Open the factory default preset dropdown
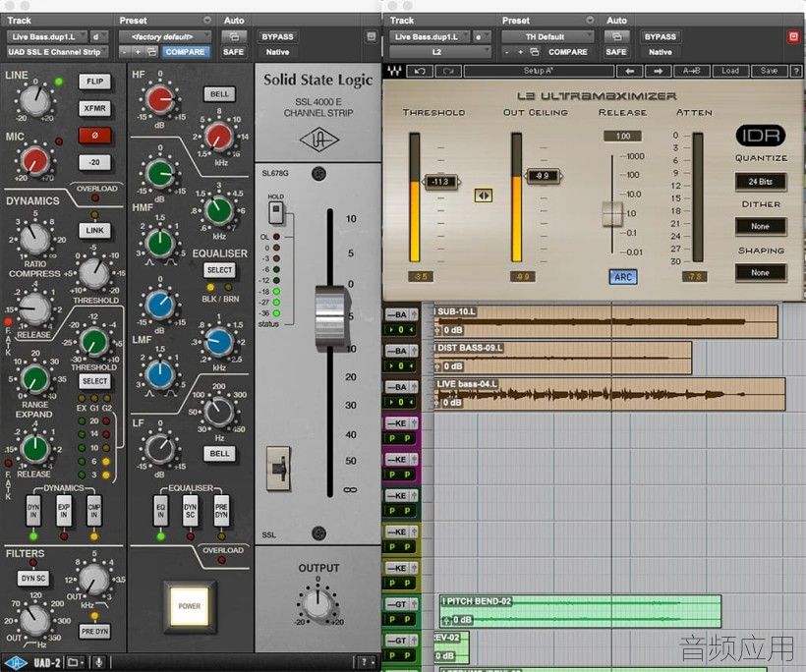 click(x=165, y=37)
